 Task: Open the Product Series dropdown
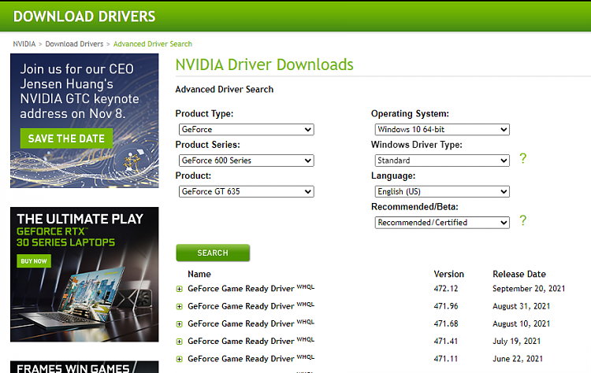pos(247,161)
